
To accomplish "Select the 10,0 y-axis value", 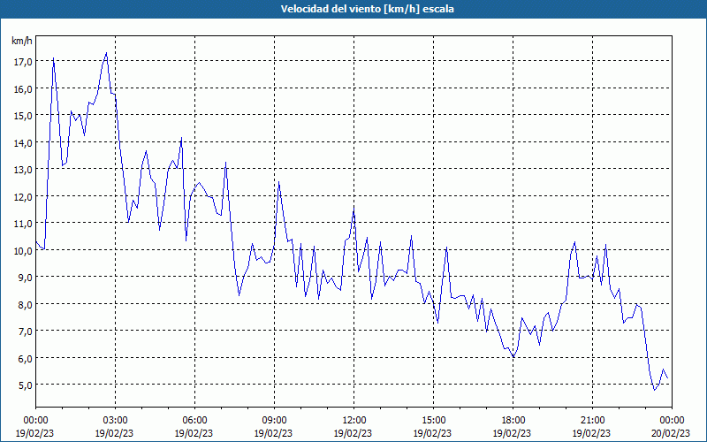I will click(23, 250).
